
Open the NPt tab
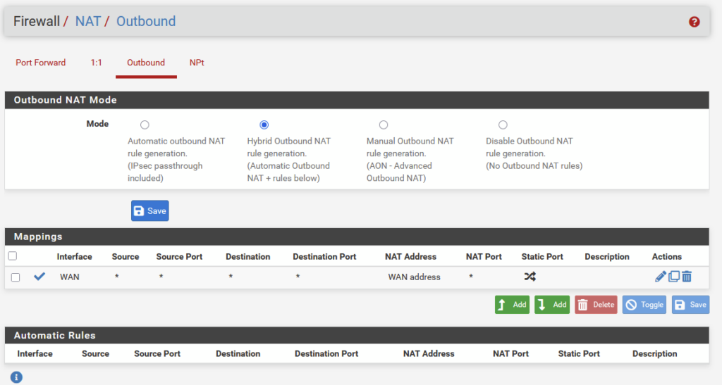click(197, 63)
